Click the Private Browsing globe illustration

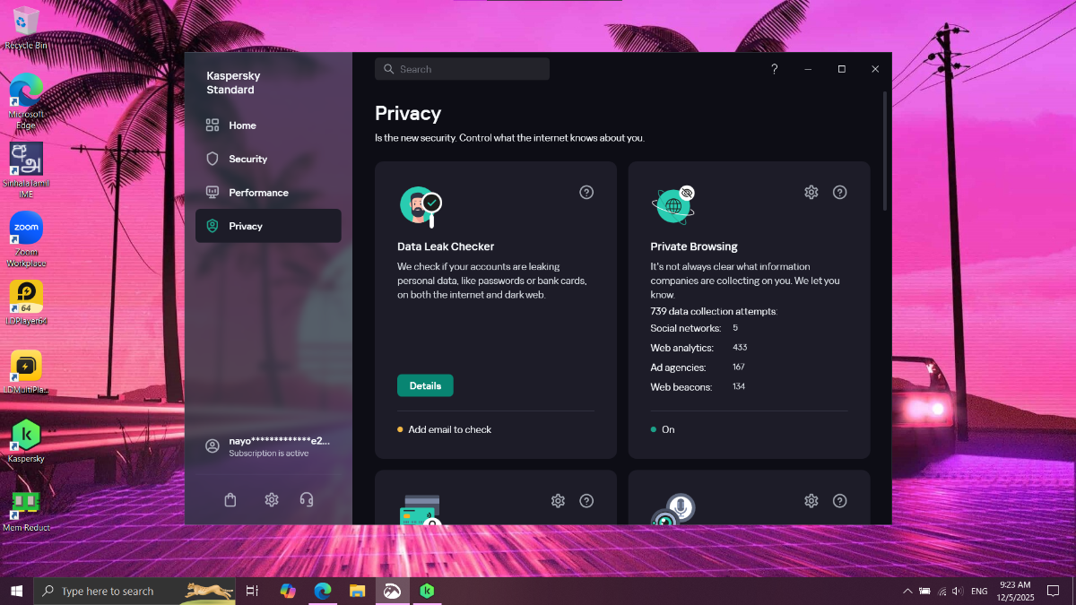tap(673, 205)
